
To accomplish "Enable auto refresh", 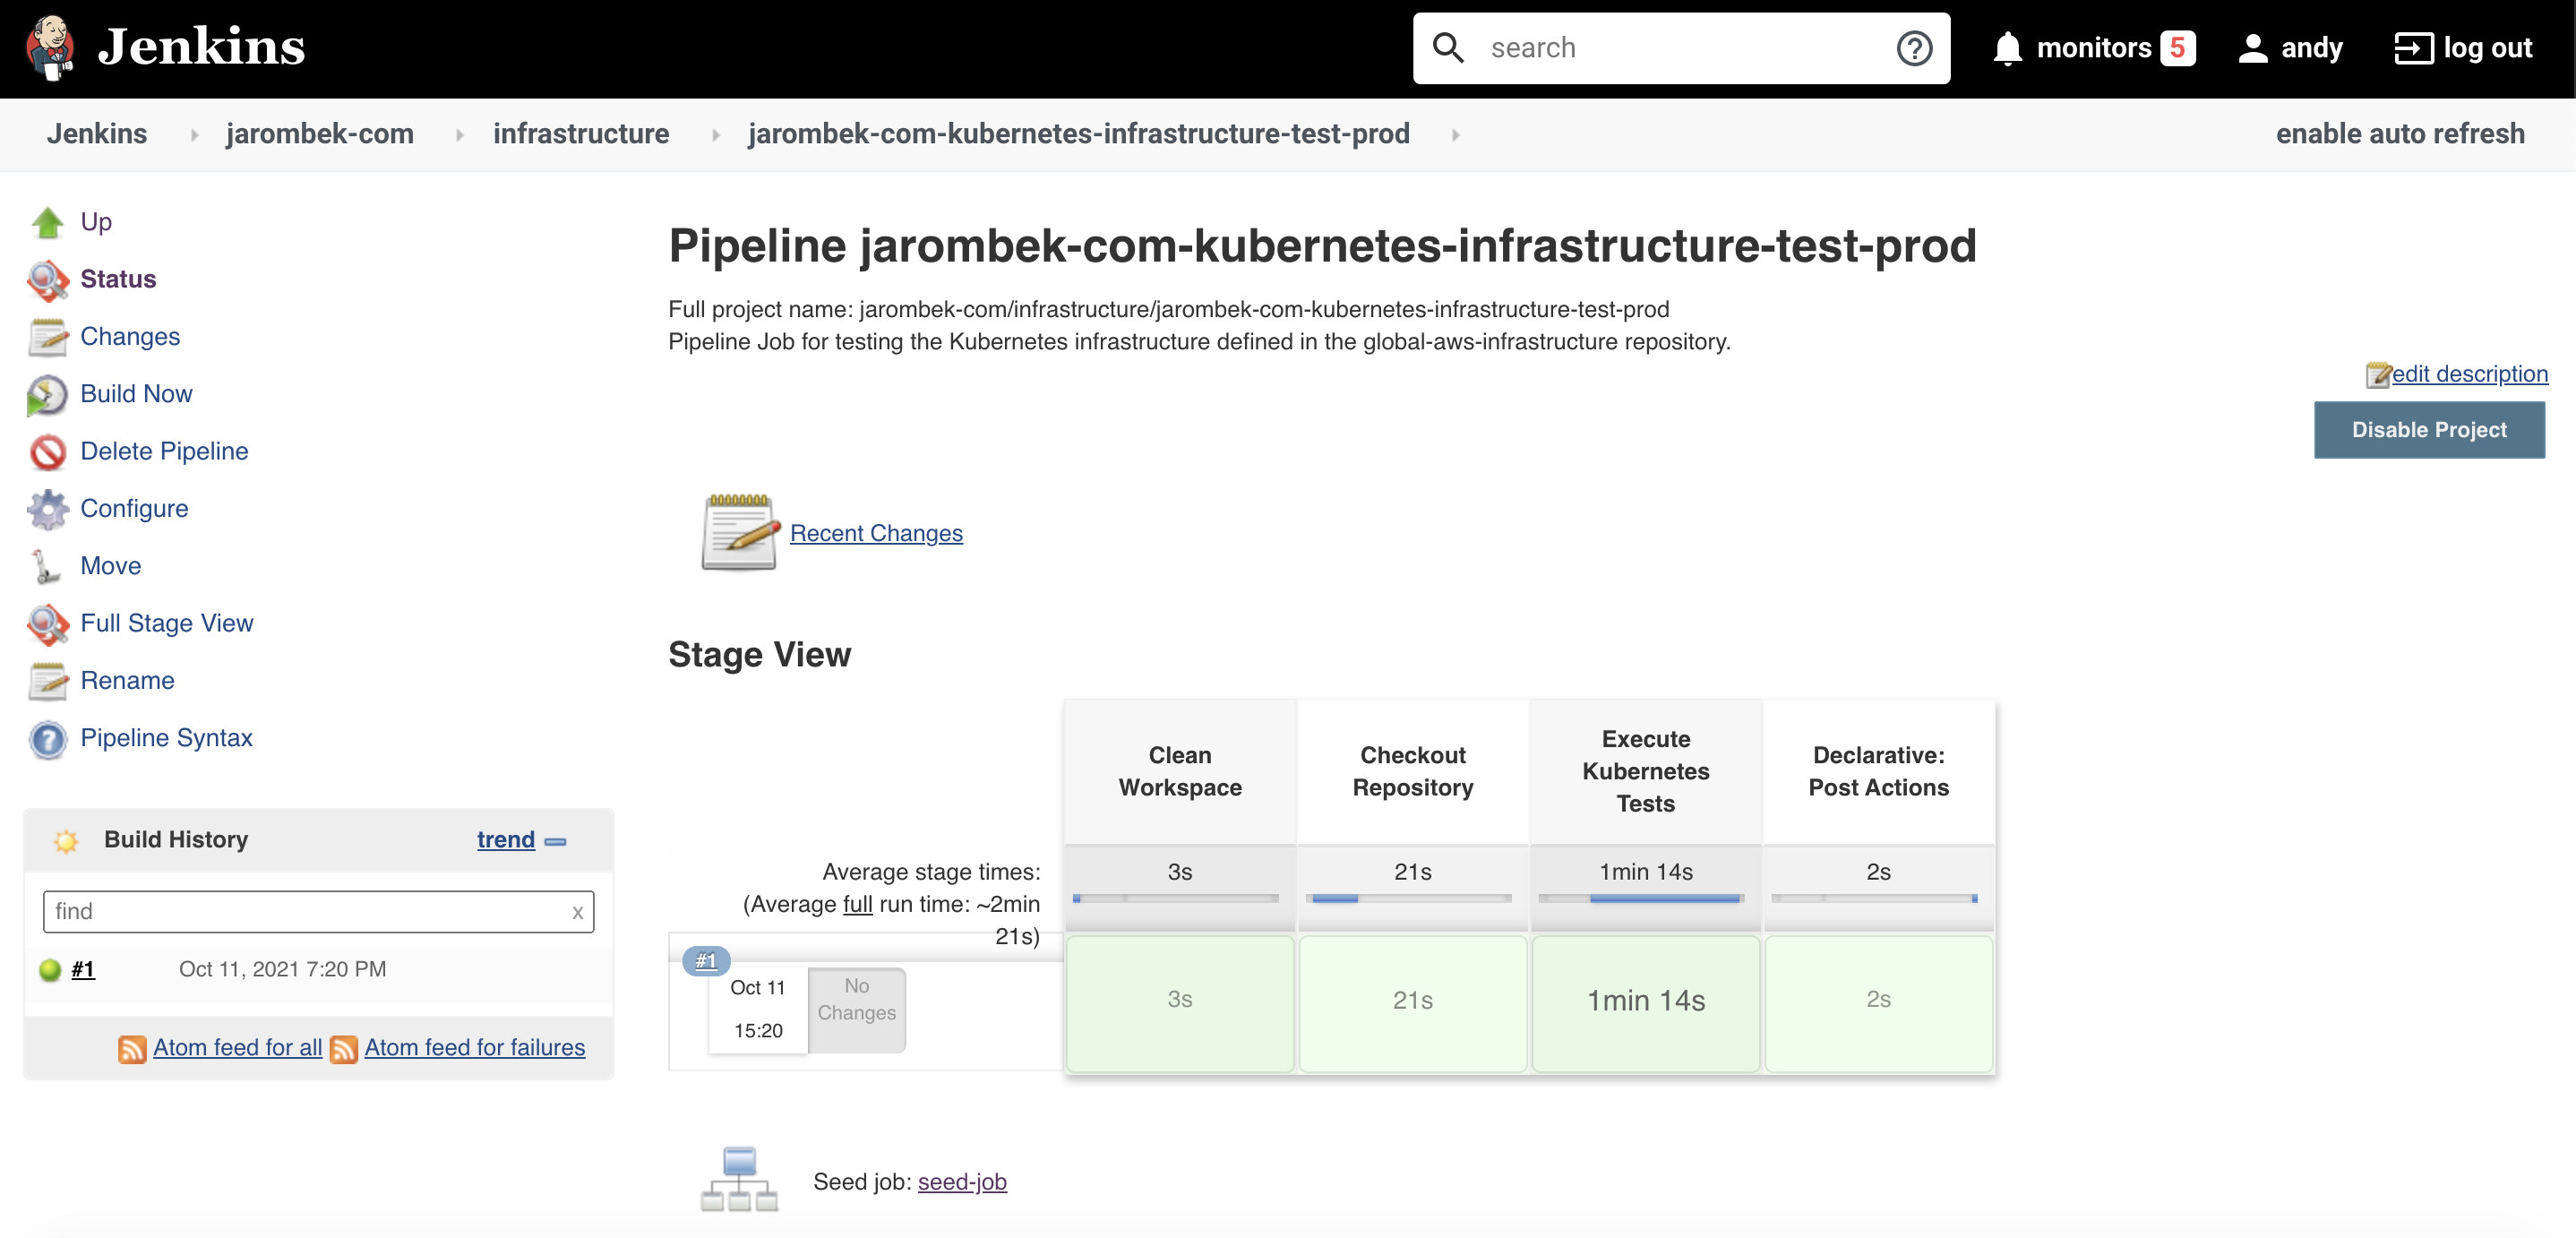I will pos(2400,134).
